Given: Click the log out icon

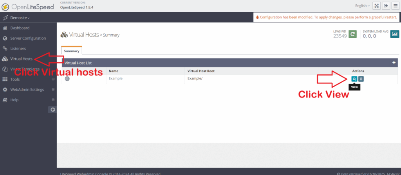Looking at the screenshot, I should pyautogui.click(x=386, y=5).
